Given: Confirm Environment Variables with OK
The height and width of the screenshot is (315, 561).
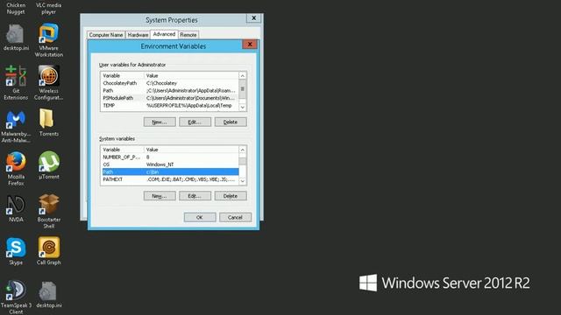Looking at the screenshot, I should (x=200, y=217).
